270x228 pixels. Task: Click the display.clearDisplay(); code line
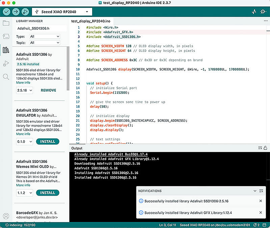point(111,125)
